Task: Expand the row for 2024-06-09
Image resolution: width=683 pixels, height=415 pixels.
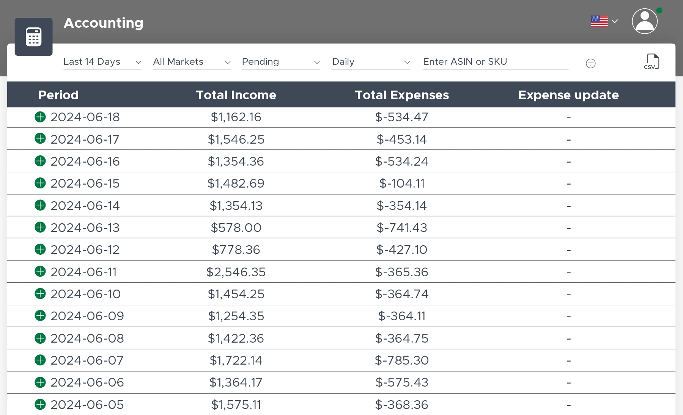Action: (40, 316)
